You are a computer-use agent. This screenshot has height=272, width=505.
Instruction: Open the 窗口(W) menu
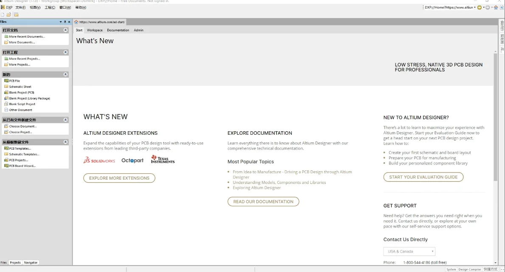pyautogui.click(x=65, y=7)
